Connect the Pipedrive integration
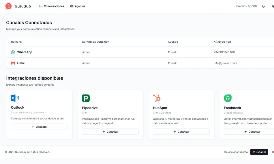The width and height of the screenshot is (274, 164). (x=110, y=131)
